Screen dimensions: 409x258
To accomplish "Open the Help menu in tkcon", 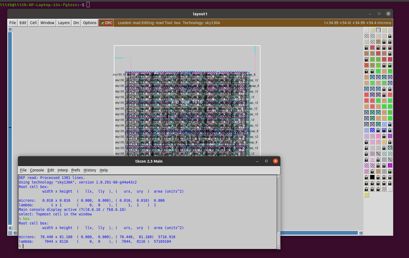I will [x=104, y=170].
